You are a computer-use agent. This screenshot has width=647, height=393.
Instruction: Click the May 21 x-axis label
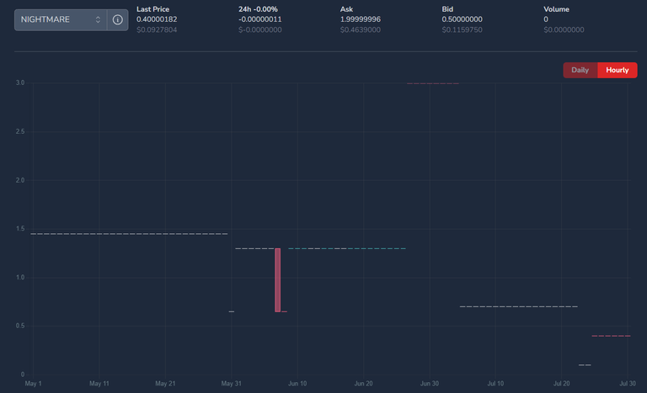coord(165,384)
